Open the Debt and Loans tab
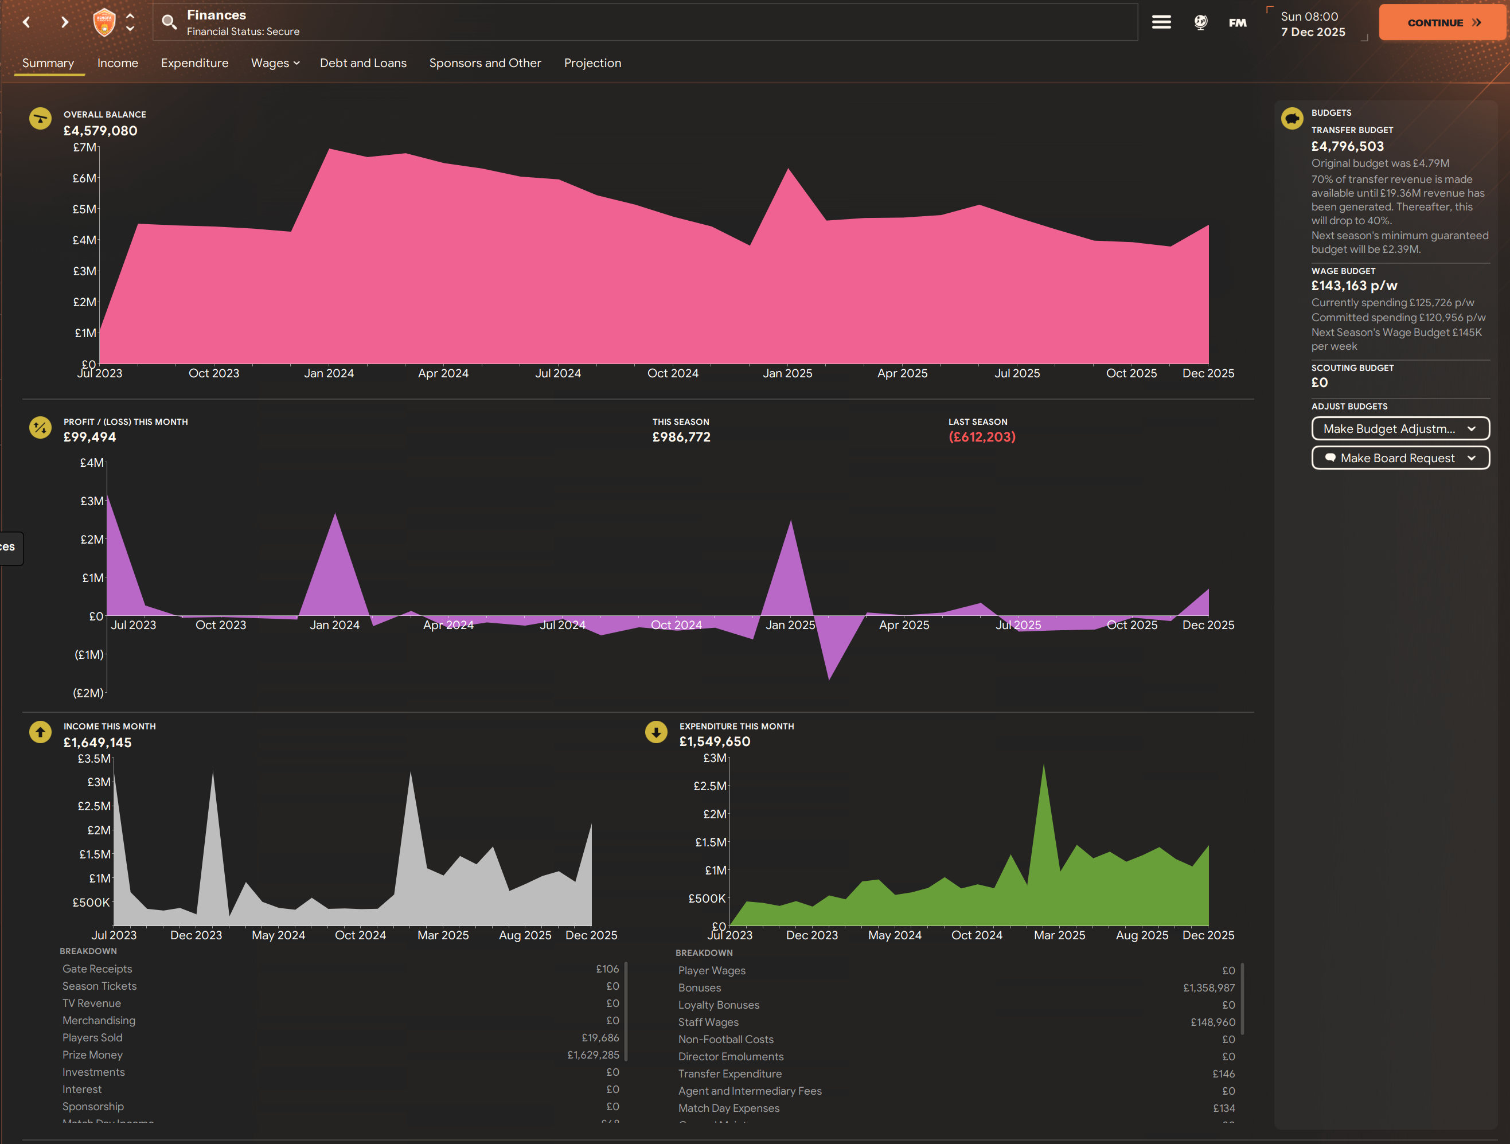 tap(363, 63)
